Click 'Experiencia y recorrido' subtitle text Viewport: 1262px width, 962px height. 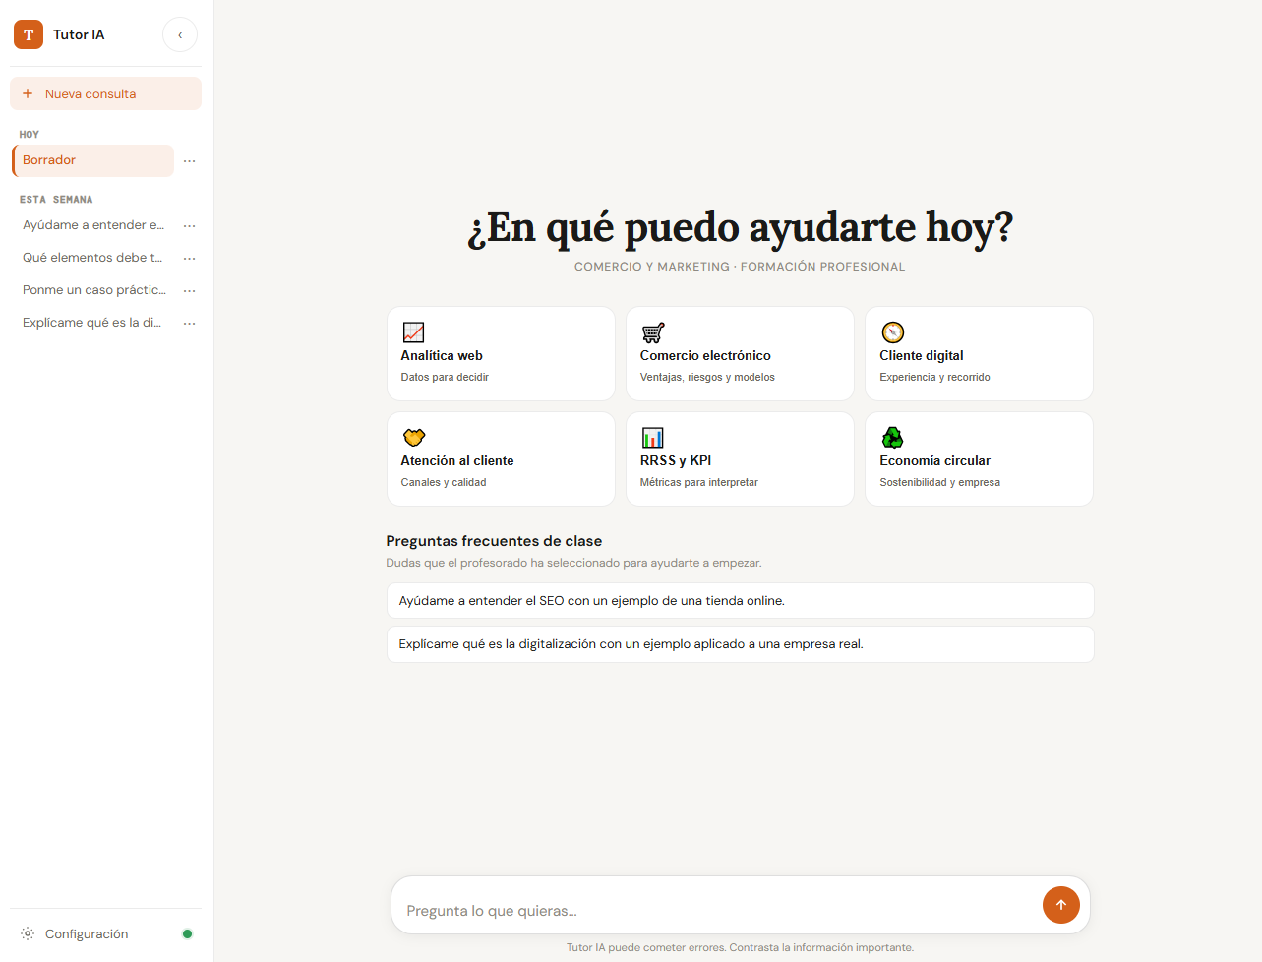coord(934,378)
